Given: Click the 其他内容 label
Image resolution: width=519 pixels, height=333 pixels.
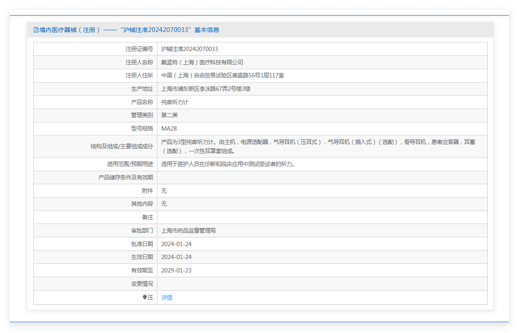Looking at the screenshot, I should pos(142,204).
